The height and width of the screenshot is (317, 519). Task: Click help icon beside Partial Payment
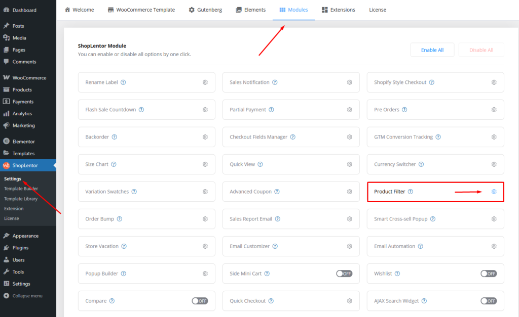[271, 110]
